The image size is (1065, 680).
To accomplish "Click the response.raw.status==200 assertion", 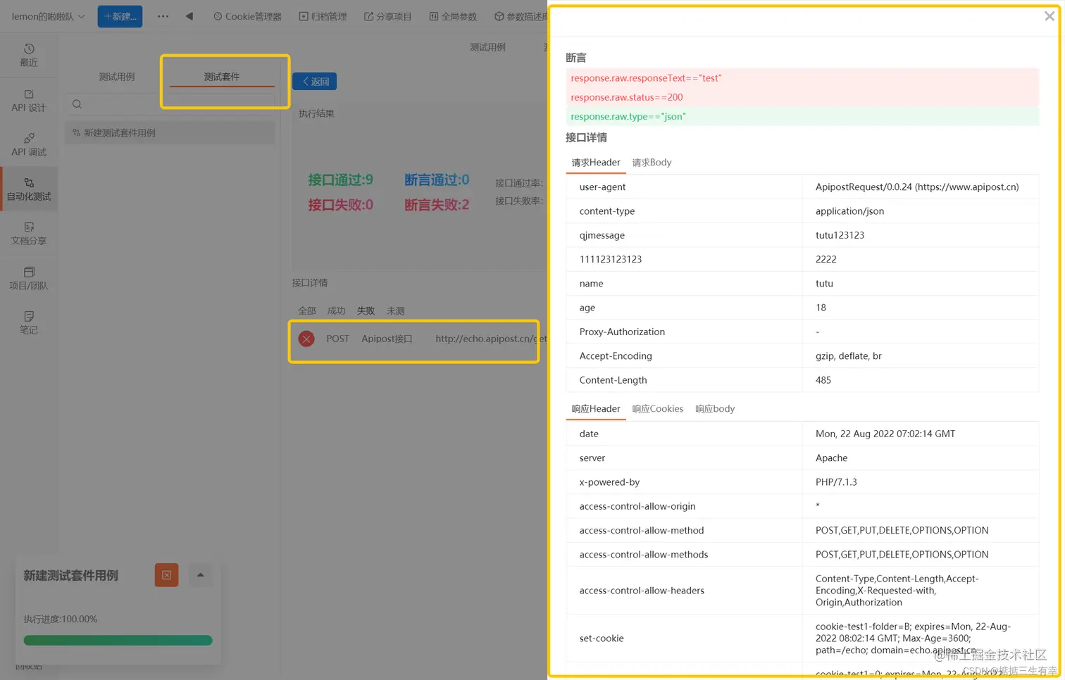I will (802, 97).
